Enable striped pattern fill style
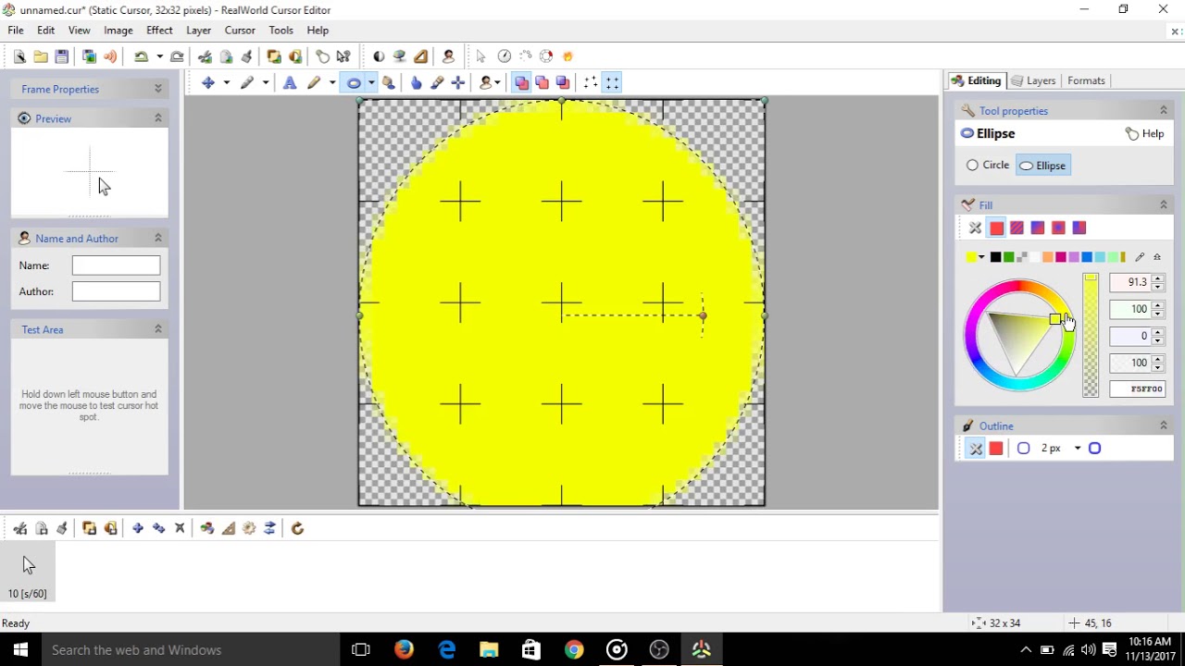This screenshot has width=1185, height=666. pos(1017,228)
